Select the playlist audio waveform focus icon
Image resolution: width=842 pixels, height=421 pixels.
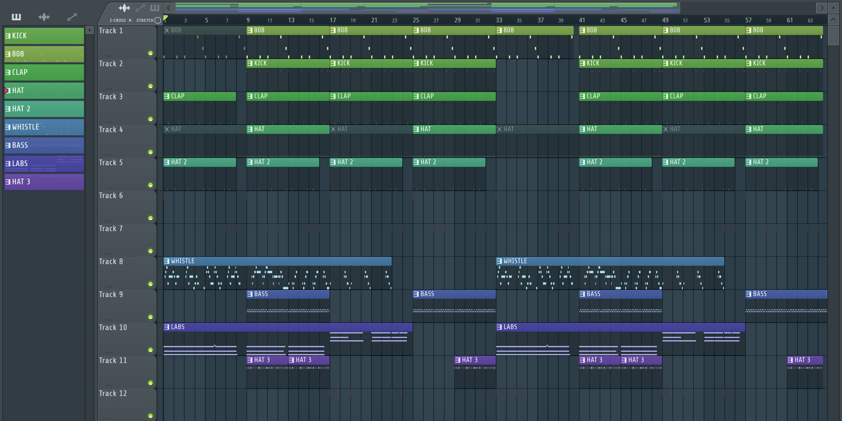pos(124,8)
